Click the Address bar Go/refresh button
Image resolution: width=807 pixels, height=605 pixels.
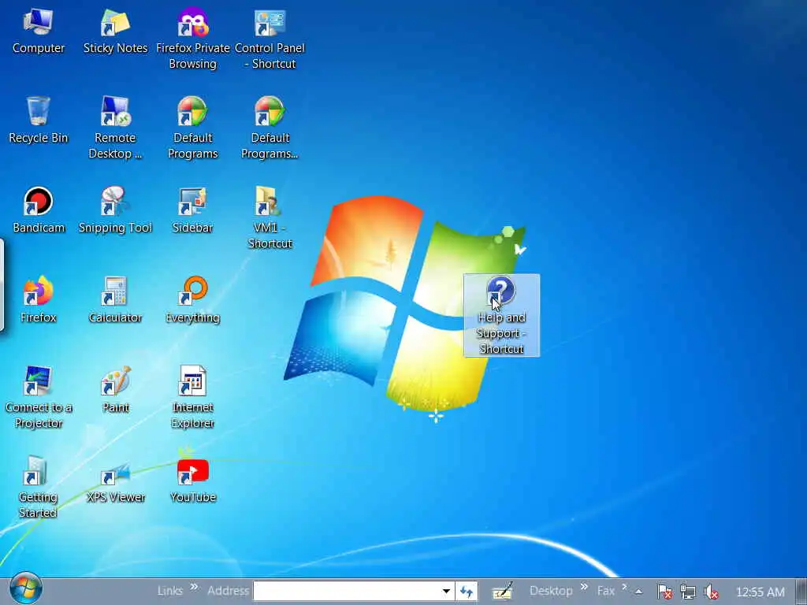(x=467, y=592)
